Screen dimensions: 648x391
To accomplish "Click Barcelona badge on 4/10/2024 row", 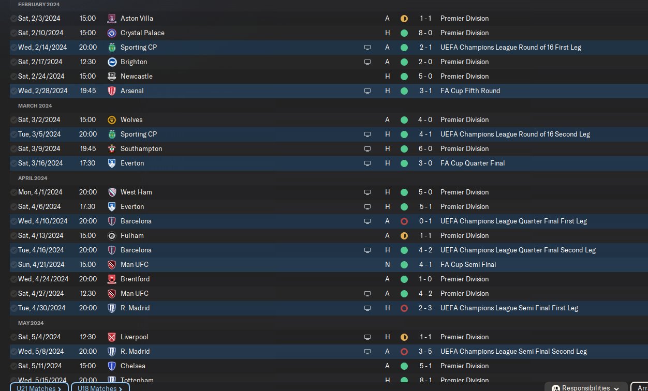I will (112, 221).
